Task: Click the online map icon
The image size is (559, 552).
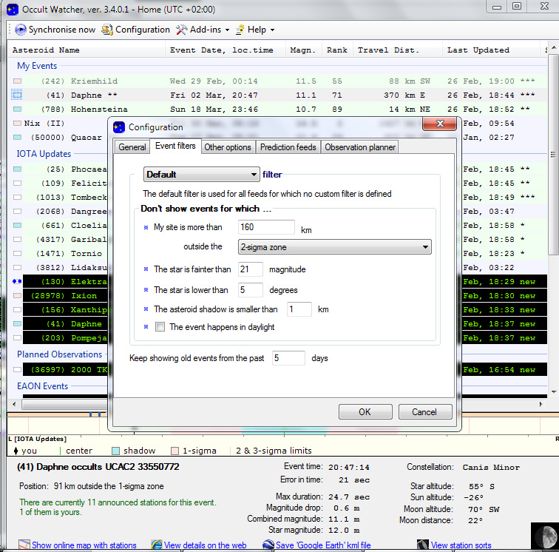Action: (24, 545)
